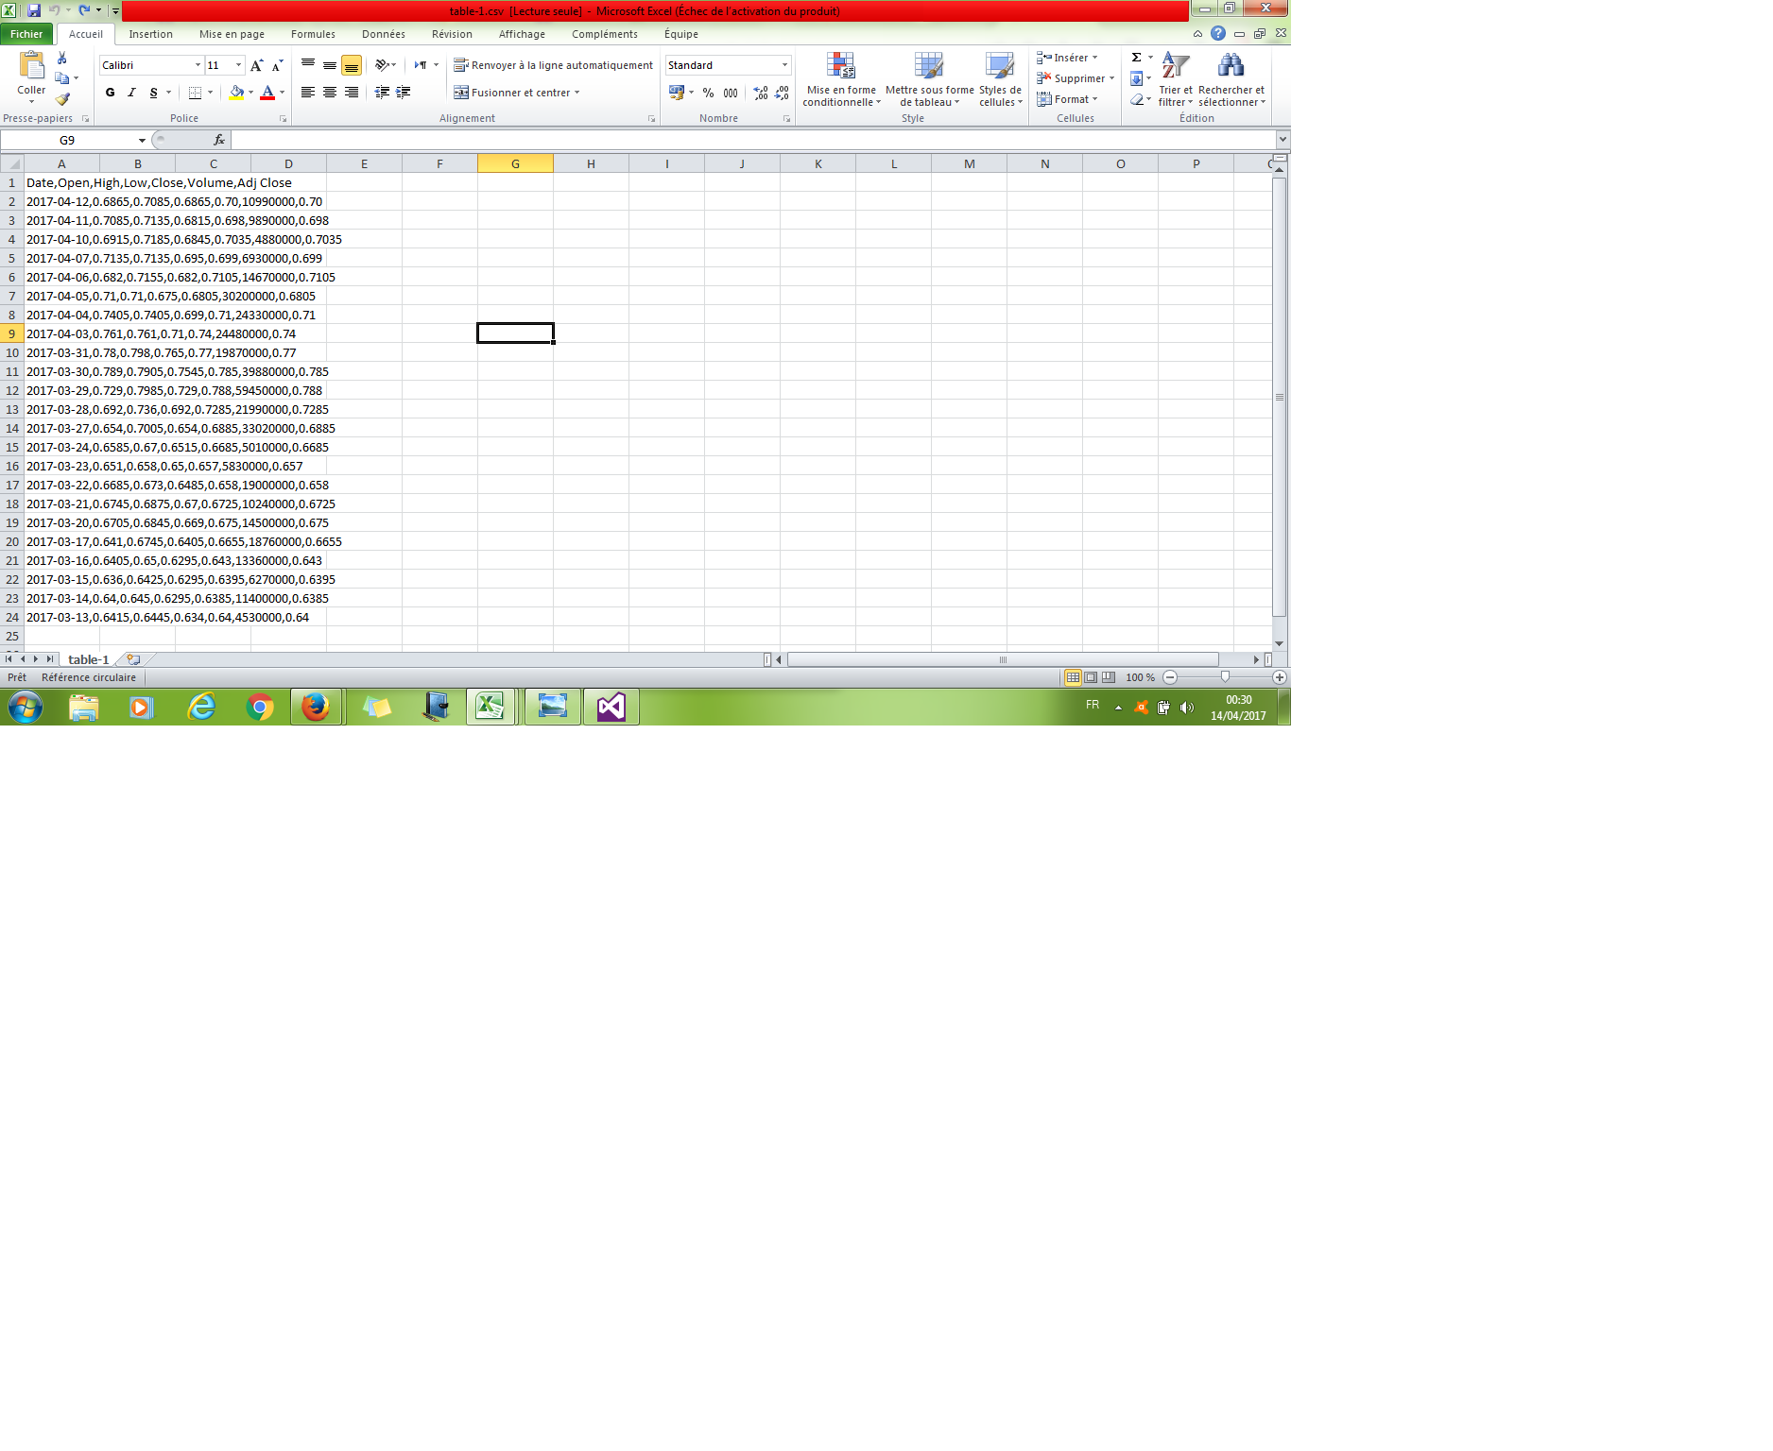This screenshot has width=1773, height=1451.
Task: Open Firefox from the taskbar
Action: click(315, 707)
